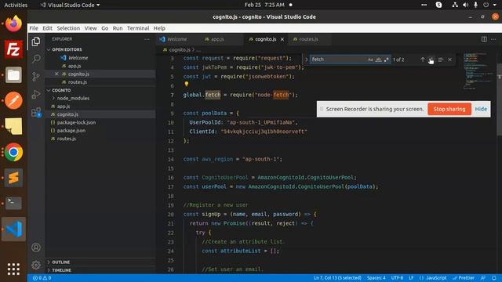The width and height of the screenshot is (502, 282).
Task: Open the Edit menu
Action: (x=47, y=28)
